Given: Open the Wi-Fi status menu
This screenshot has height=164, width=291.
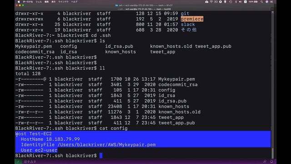Looking at the screenshot, I should click(x=211, y=2).
